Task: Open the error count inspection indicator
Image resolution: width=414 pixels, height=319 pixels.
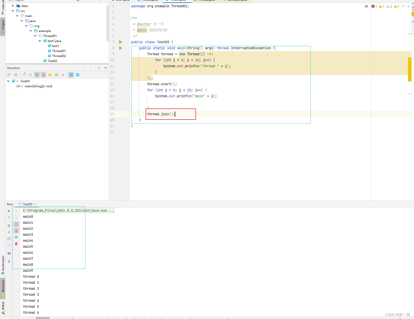Action: point(374,6)
